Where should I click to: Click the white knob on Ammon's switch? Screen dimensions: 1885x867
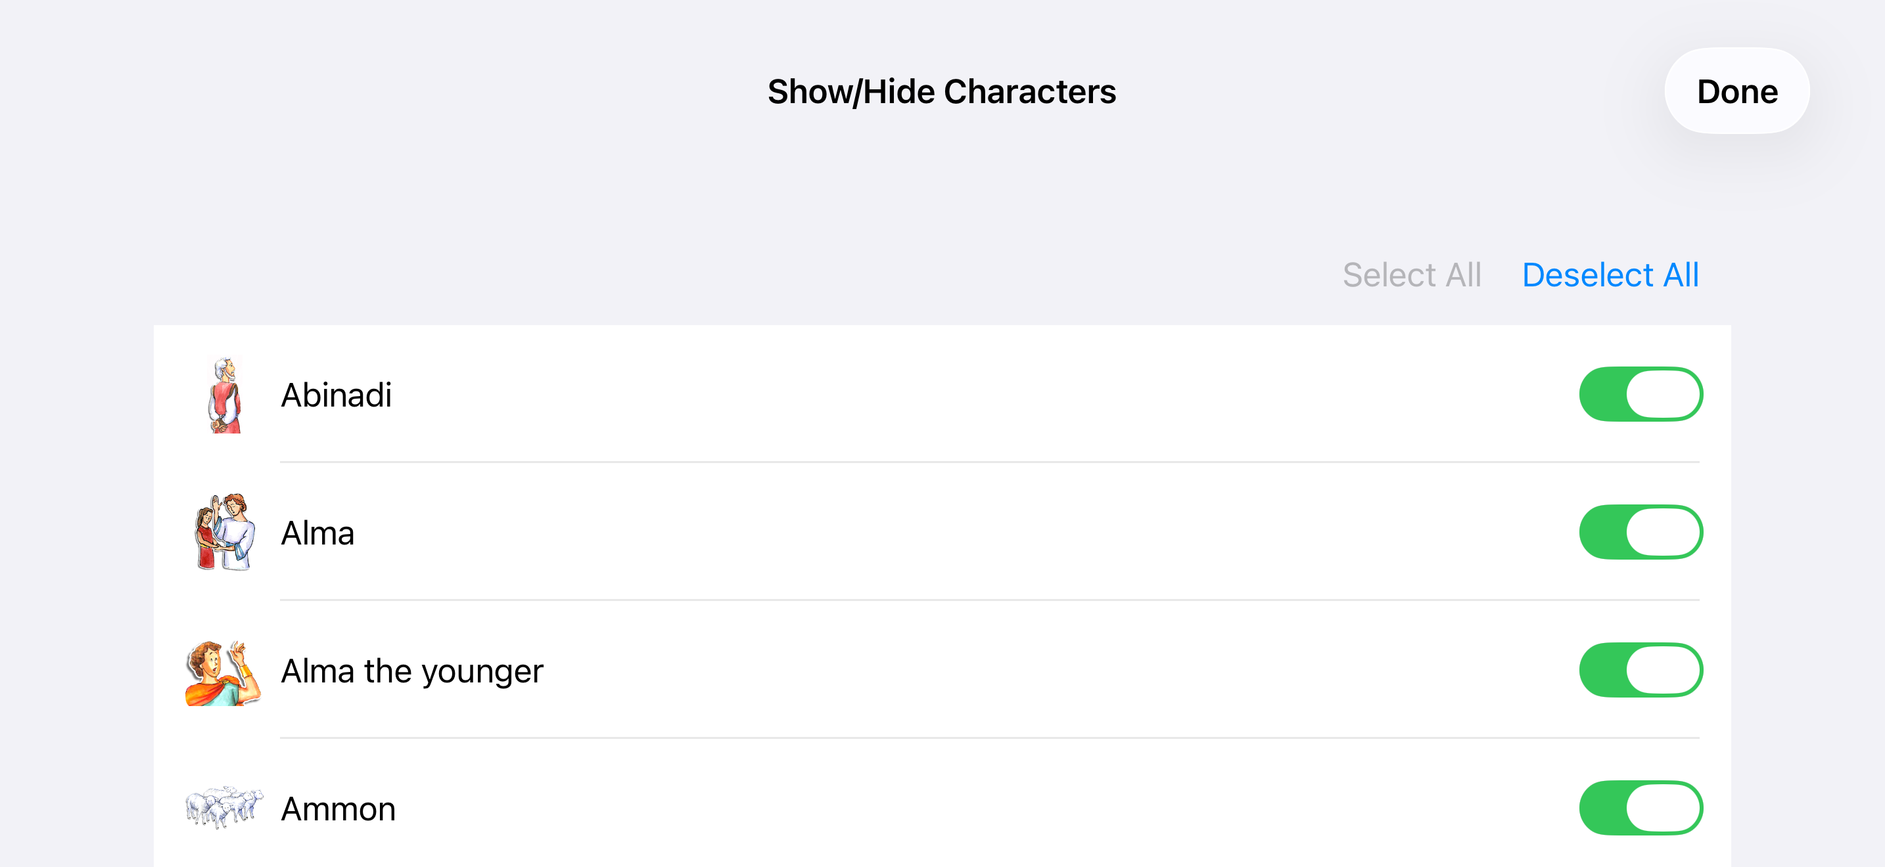1664,808
